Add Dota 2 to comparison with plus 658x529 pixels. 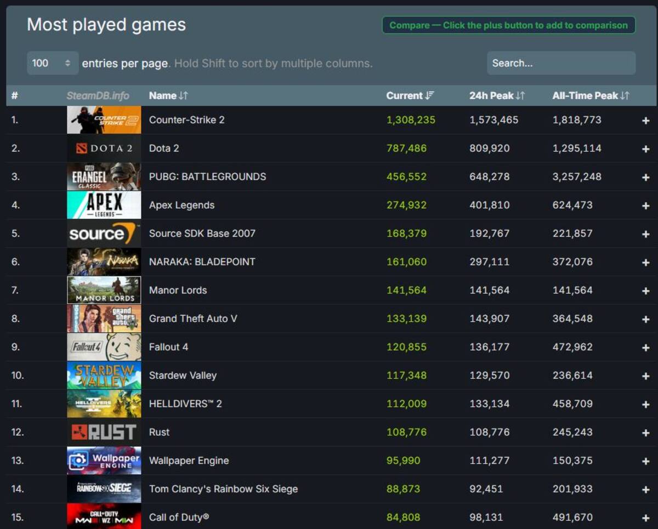(x=645, y=149)
